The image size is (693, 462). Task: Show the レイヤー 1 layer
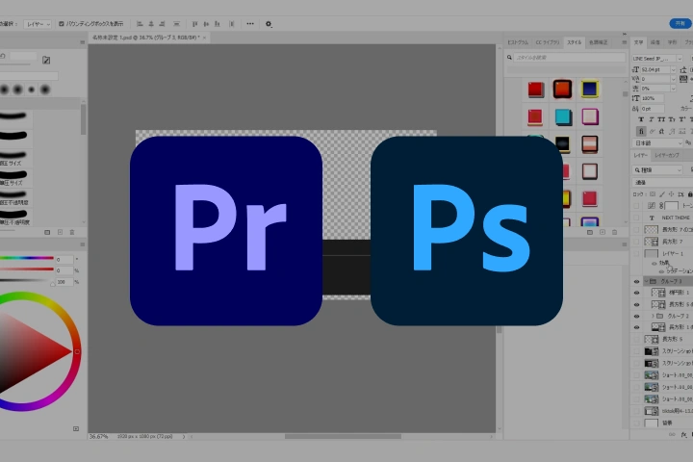[636, 253]
